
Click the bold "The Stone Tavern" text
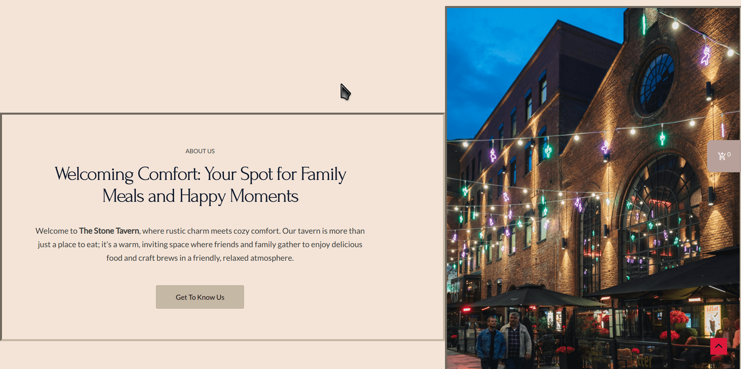coord(109,231)
